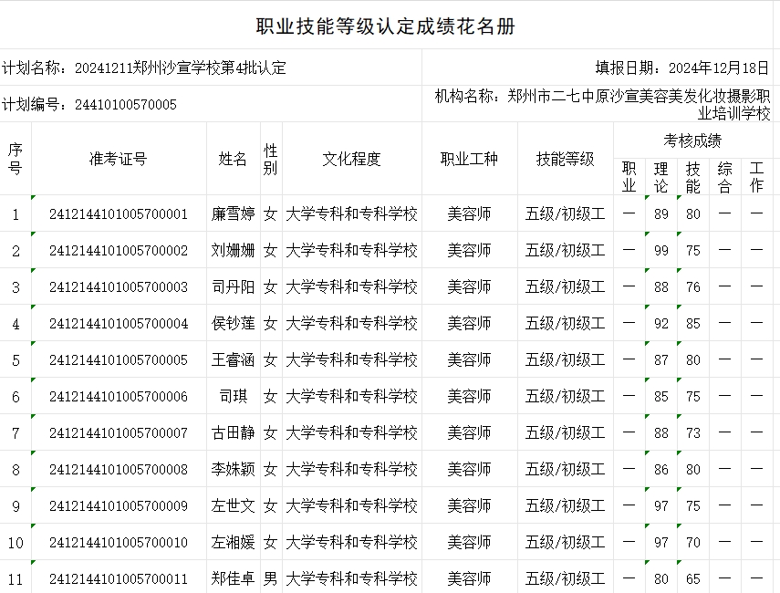Click the name cell 刘姗姗

[233, 251]
